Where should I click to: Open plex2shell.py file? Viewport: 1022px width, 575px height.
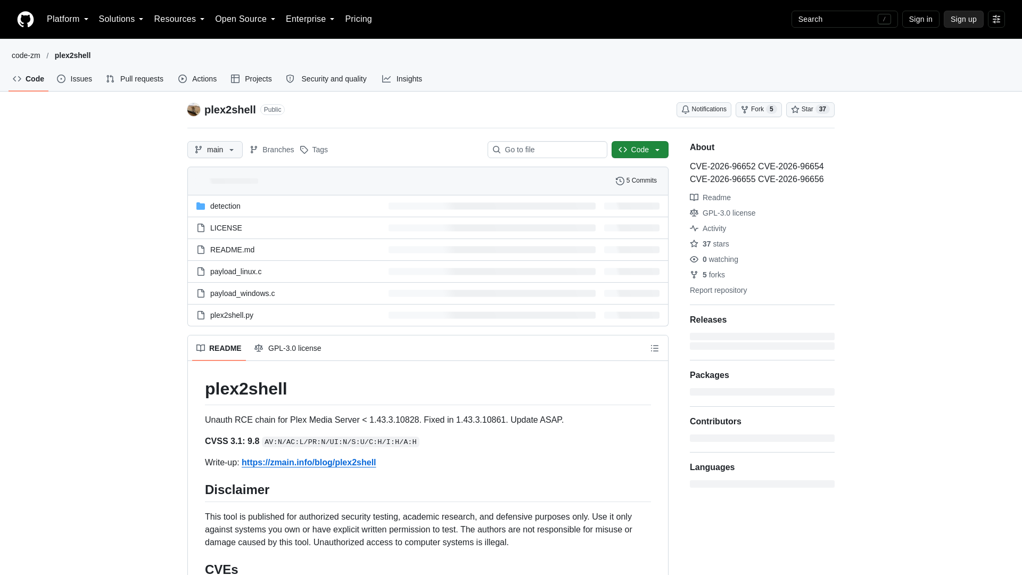(232, 315)
